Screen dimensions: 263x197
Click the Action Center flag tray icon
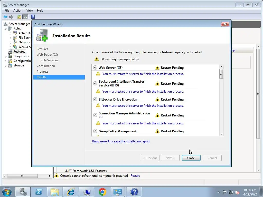(x=224, y=192)
